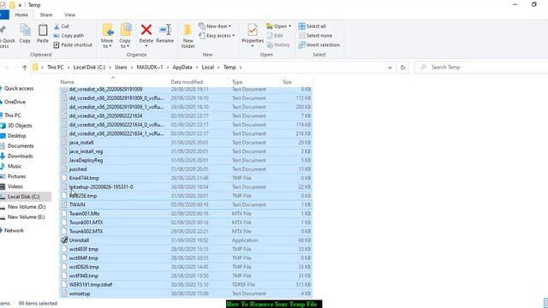Open New Volume (E:) drive
This screenshot has height=308, width=548.
(27, 216)
